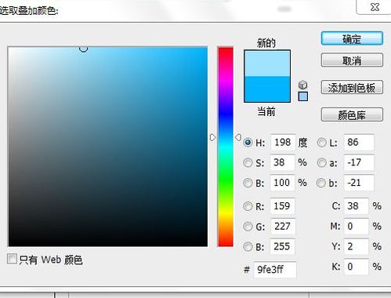Click the 取消 button
This screenshot has width=391, height=298.
click(352, 60)
